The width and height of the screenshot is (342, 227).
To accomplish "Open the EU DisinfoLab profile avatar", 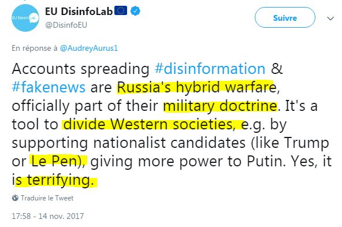I will coord(25,18).
